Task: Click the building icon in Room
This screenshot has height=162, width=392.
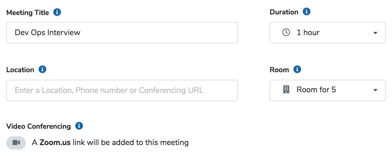Action: (286, 90)
